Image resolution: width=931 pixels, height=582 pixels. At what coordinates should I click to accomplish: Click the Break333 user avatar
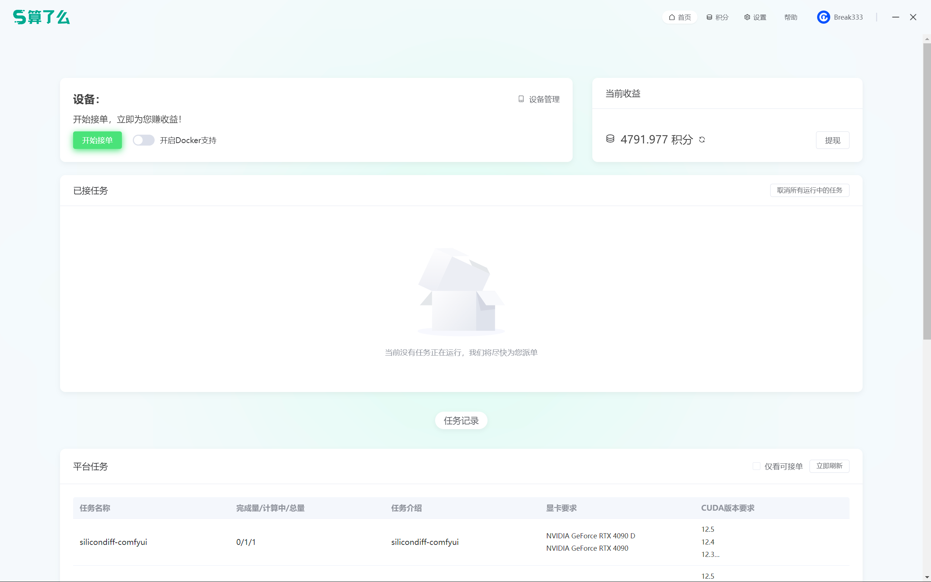coord(823,17)
